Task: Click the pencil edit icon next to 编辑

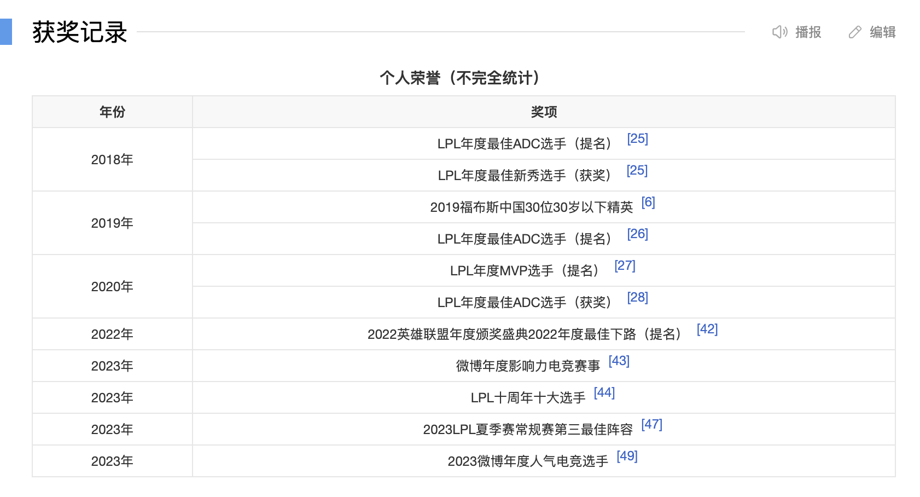Action: click(855, 32)
